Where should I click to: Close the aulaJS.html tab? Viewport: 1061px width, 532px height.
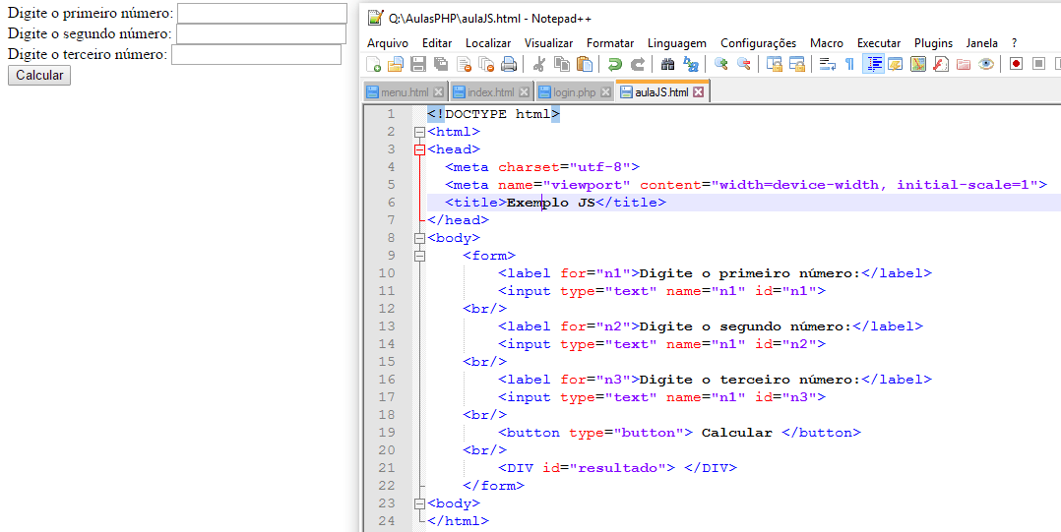coord(699,91)
